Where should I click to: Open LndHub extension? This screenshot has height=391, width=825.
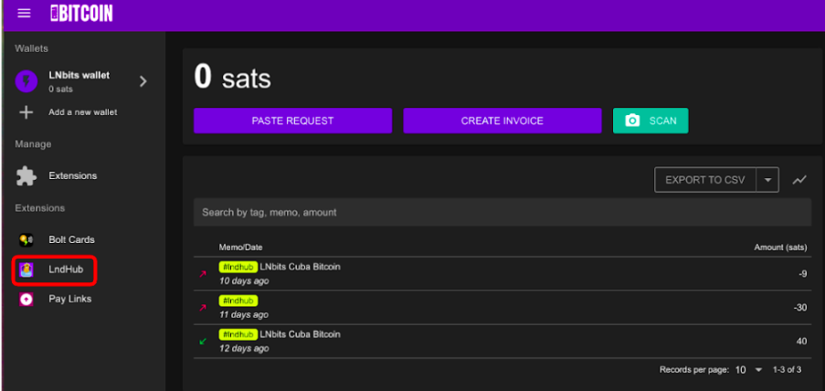pos(66,270)
